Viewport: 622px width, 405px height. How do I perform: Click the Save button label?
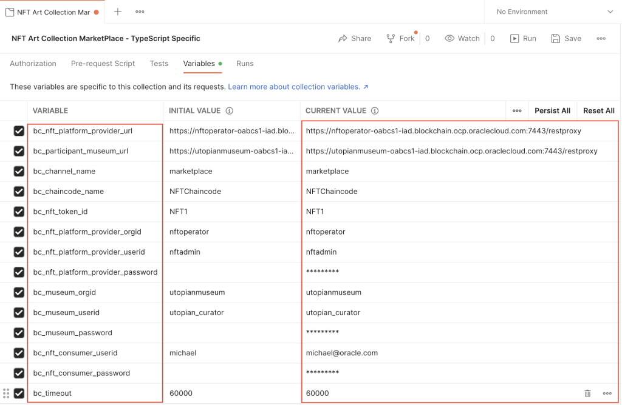[573, 38]
